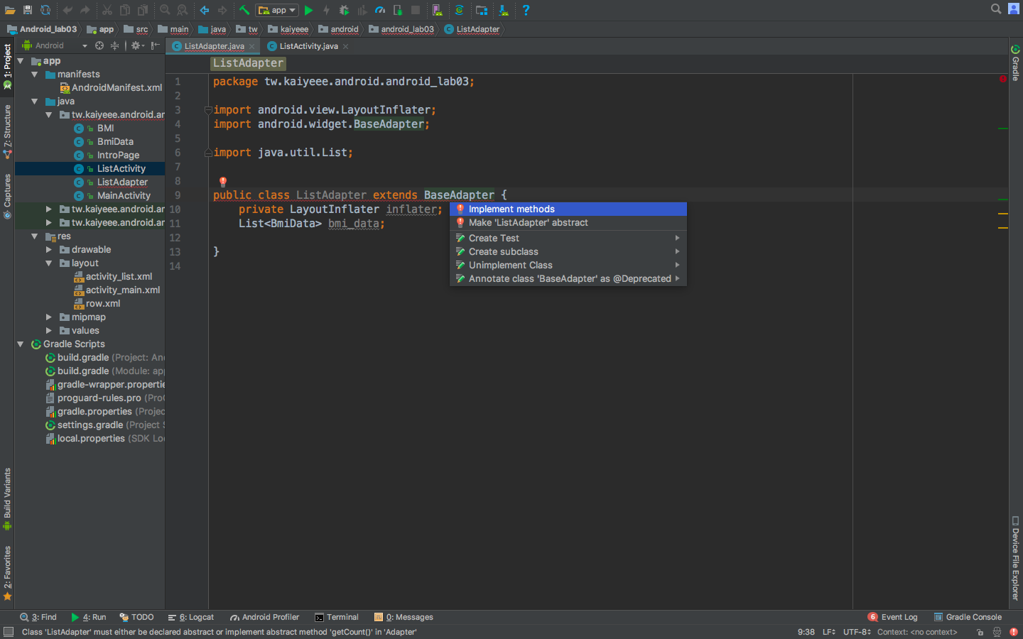Expand the drawable folder

tap(48, 250)
